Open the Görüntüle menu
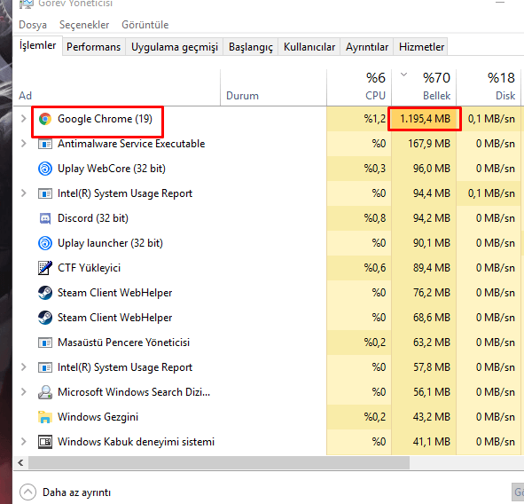 tap(145, 25)
